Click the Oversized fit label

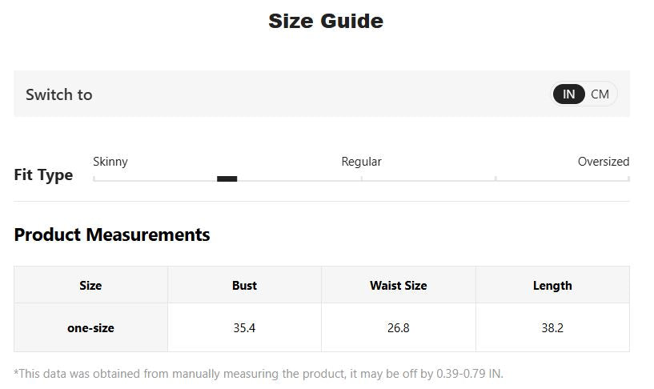[x=603, y=162]
